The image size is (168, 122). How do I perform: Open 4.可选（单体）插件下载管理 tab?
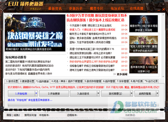[67, 81]
